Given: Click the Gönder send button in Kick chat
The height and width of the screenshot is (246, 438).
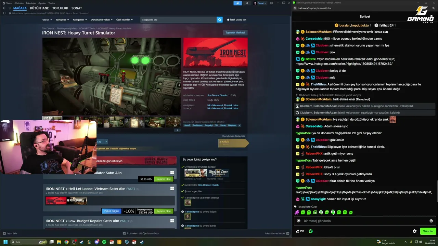Looking at the screenshot, I should 428,231.
